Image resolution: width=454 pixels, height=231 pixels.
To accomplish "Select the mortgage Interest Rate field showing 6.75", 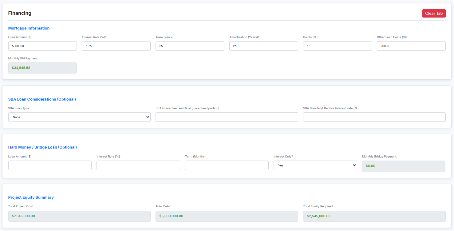I will 116,46.
